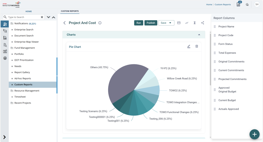Open the Save dropdown arrow
Image resolution: width=263 pixels, height=142 pixels.
170,23
